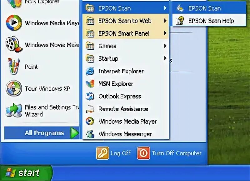Click the MSN Explorer butterfly icon in left pane
Viewport: 250px width, 181px height.
click(x=14, y=3)
